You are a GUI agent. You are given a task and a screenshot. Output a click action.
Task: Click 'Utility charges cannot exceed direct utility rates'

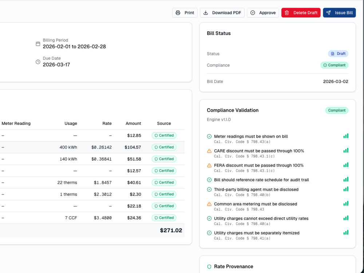(261, 218)
